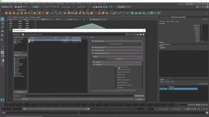Enable the Selection Sets option
Image resolution: width=209 pixels, height=117 pixels.
pyautogui.click(x=116, y=77)
